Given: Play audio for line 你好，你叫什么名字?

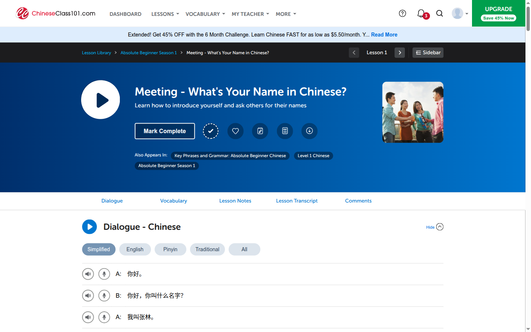Looking at the screenshot, I should (x=88, y=296).
